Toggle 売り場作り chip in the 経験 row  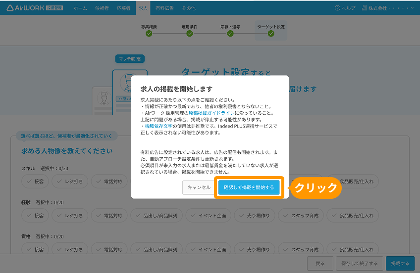tap(255, 216)
